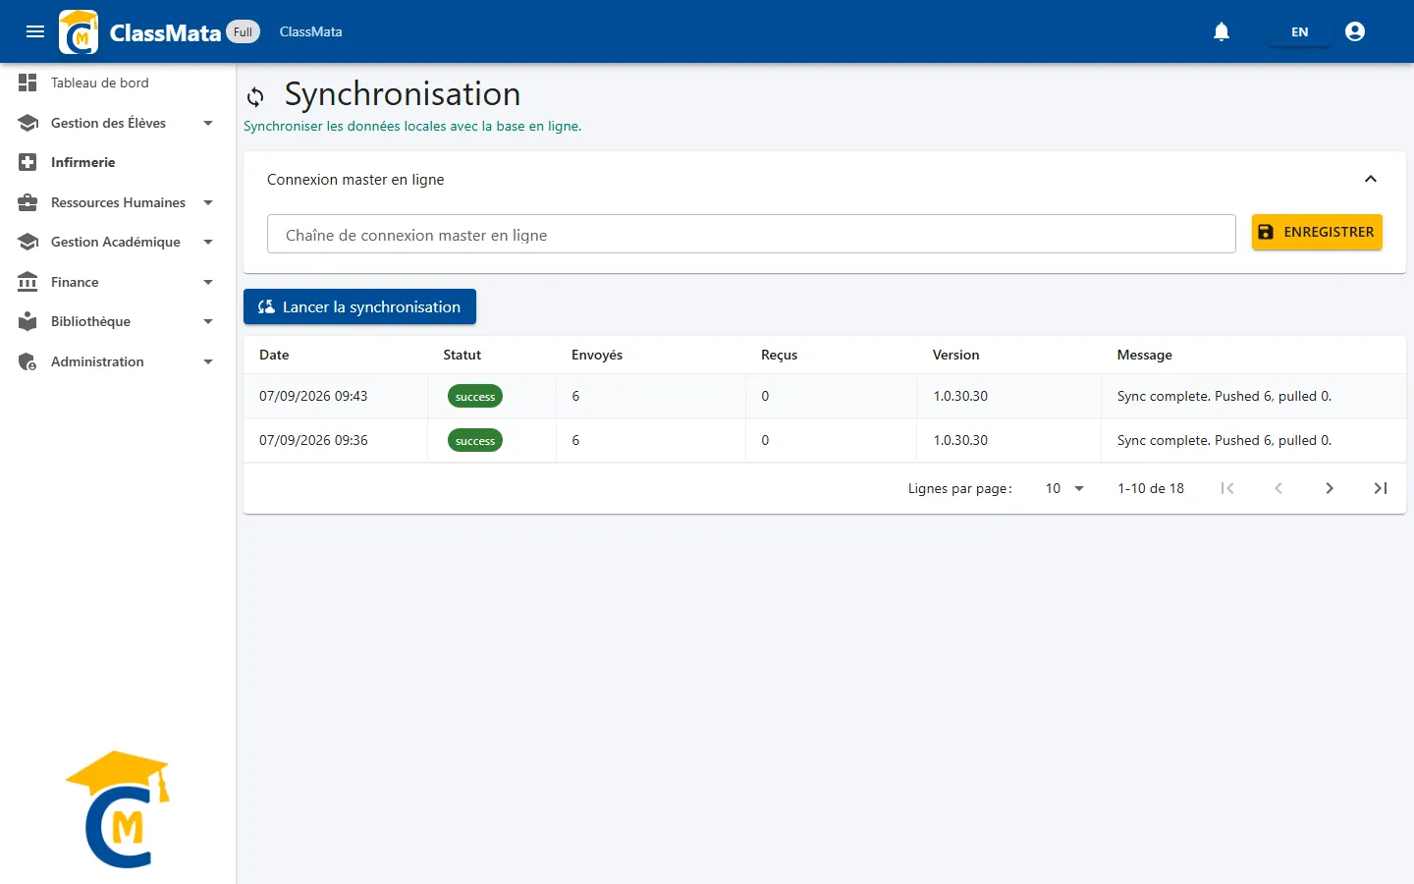This screenshot has width=1414, height=884.
Task: Jump to the last page of results
Action: [x=1381, y=488]
